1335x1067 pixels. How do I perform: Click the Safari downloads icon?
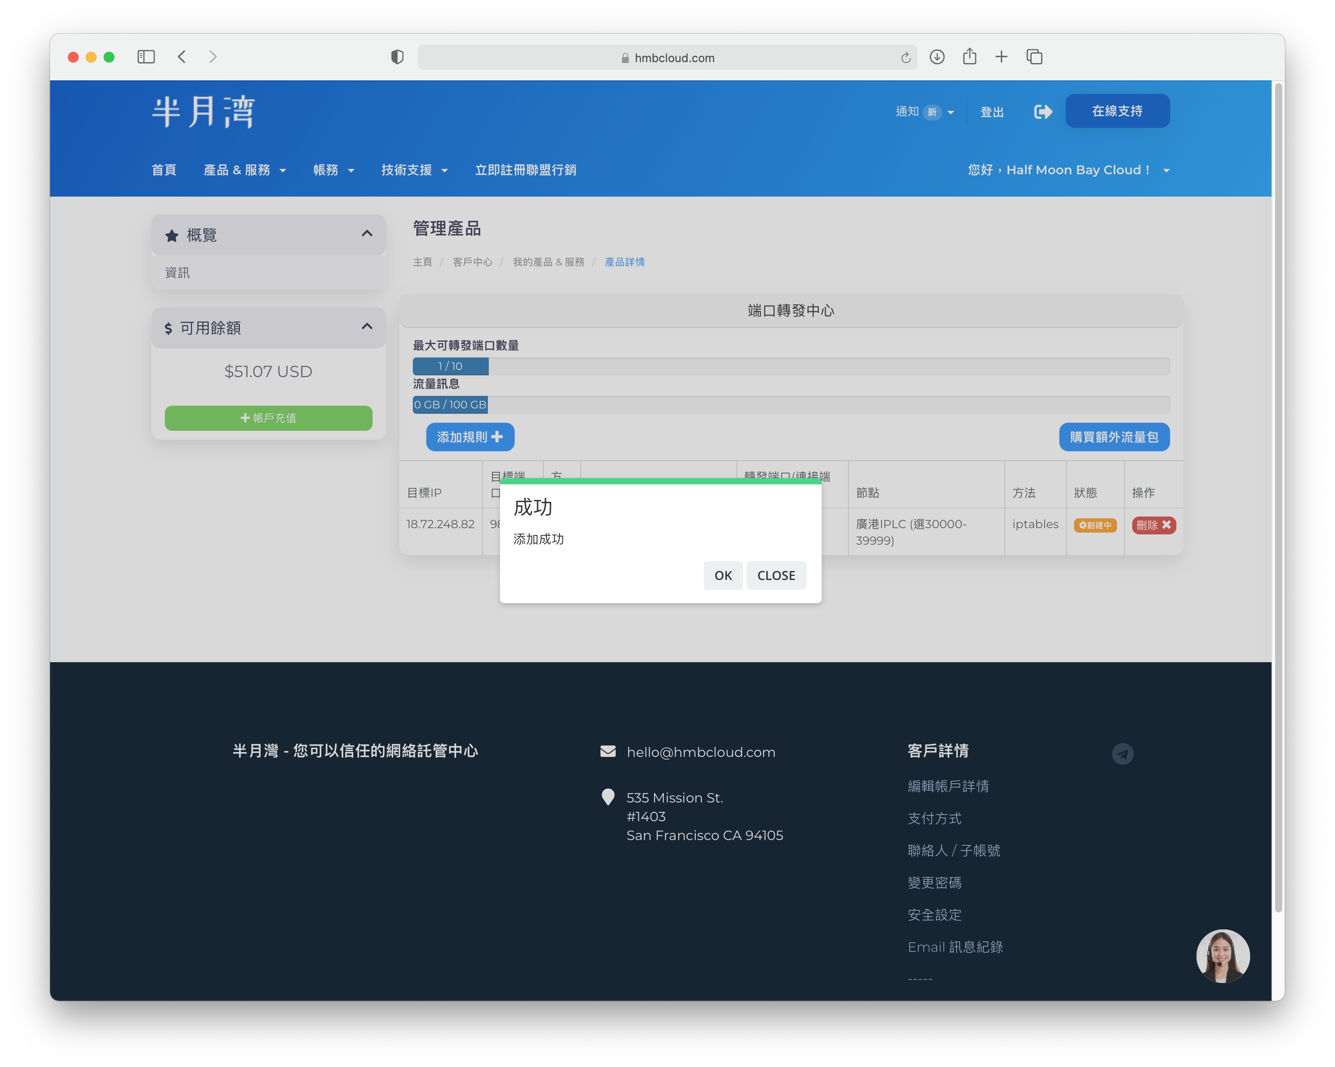click(x=937, y=57)
